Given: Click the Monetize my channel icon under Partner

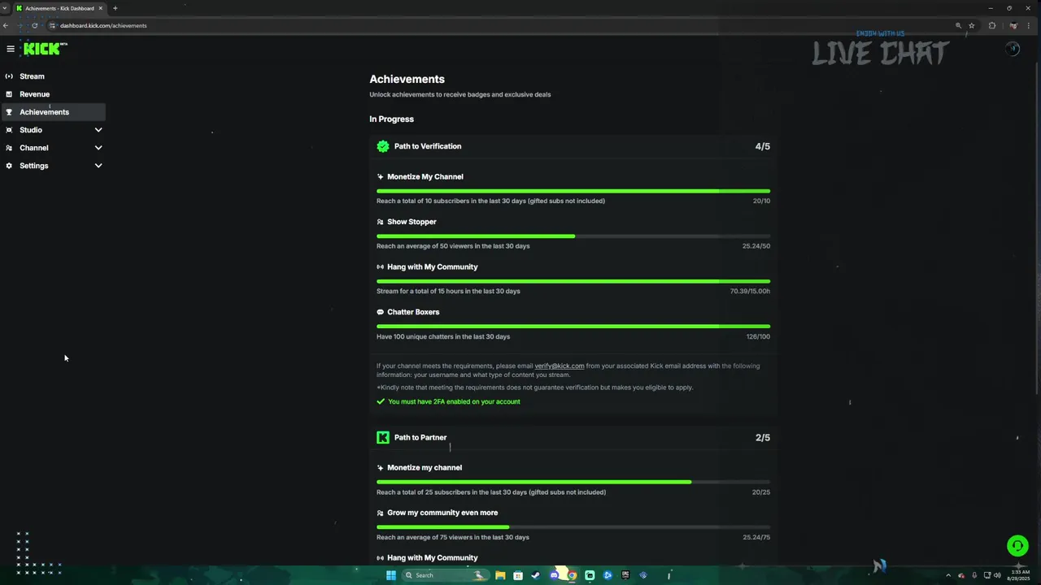Looking at the screenshot, I should (x=380, y=467).
